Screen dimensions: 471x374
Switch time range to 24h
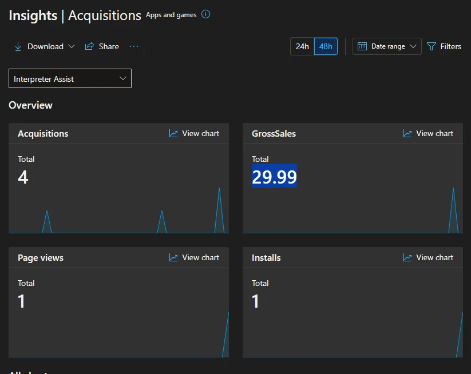pyautogui.click(x=302, y=46)
